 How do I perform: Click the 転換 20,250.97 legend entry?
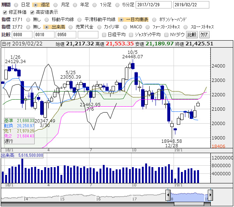pos(19,126)
